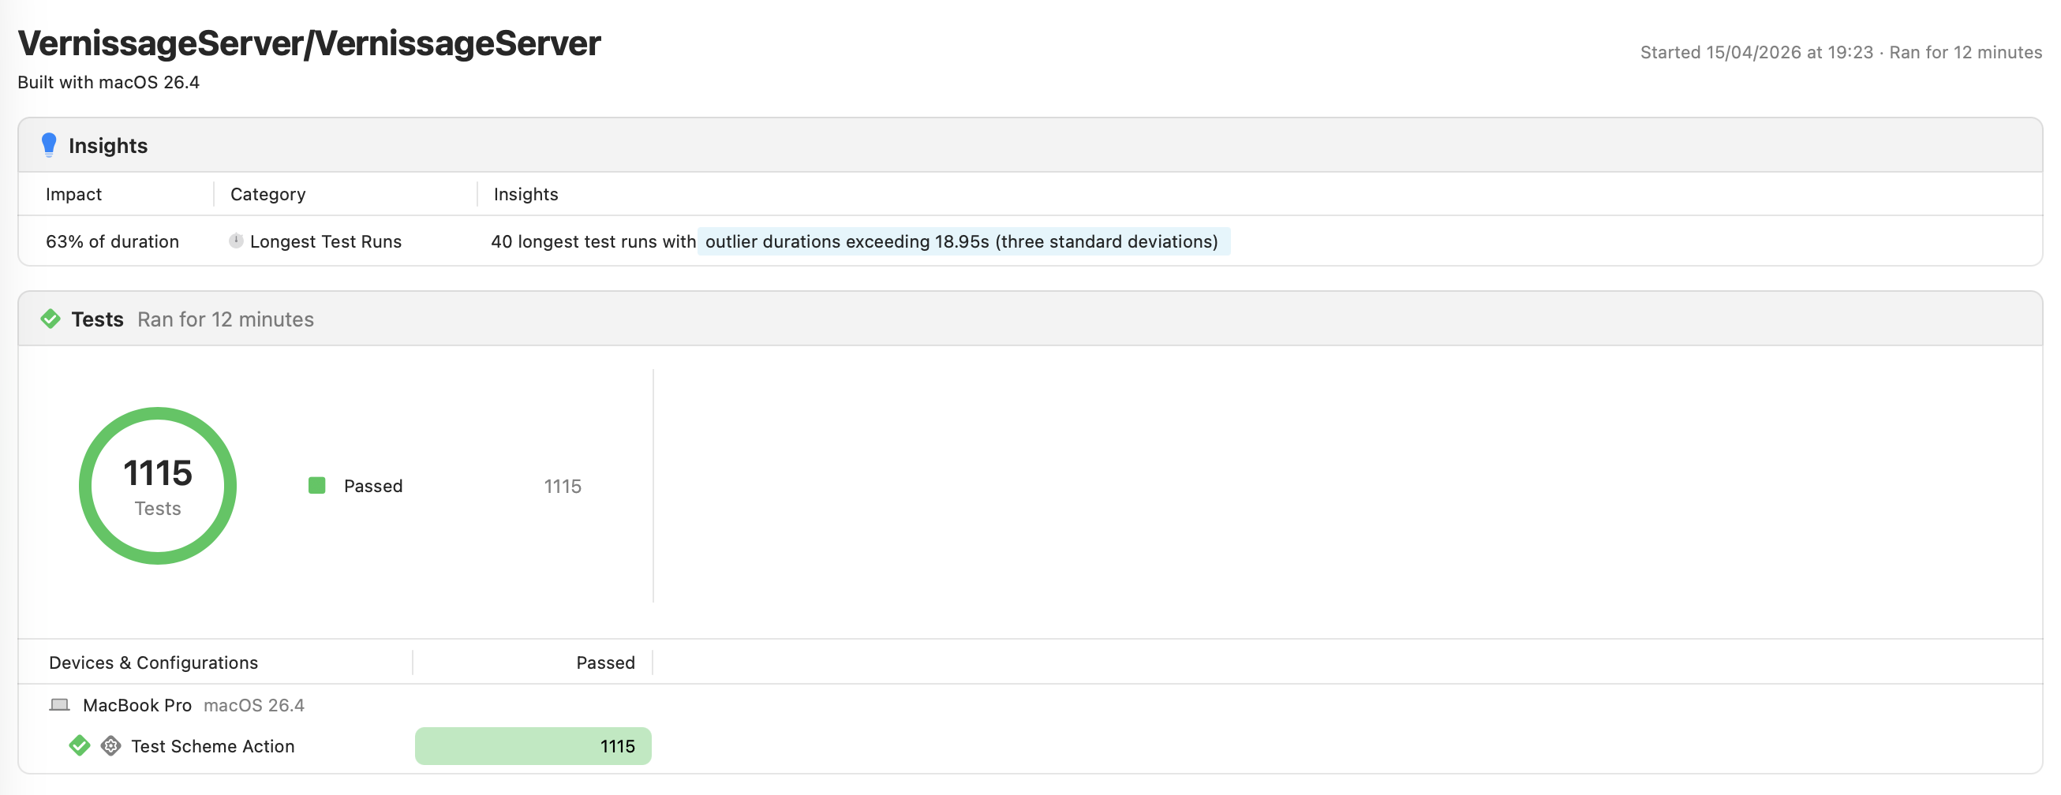This screenshot has height=795, width=2061.
Task: Click the MacBook Pro laptop icon
Action: pyautogui.click(x=59, y=704)
